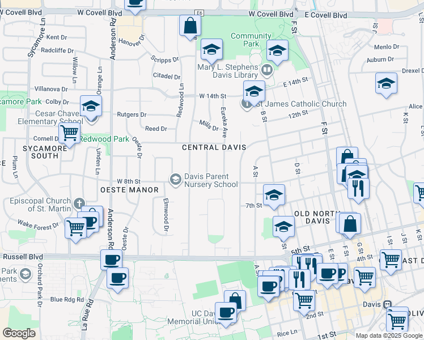Click the Central Davis neighborhood label
The height and width of the screenshot is (340, 424).
(214, 147)
